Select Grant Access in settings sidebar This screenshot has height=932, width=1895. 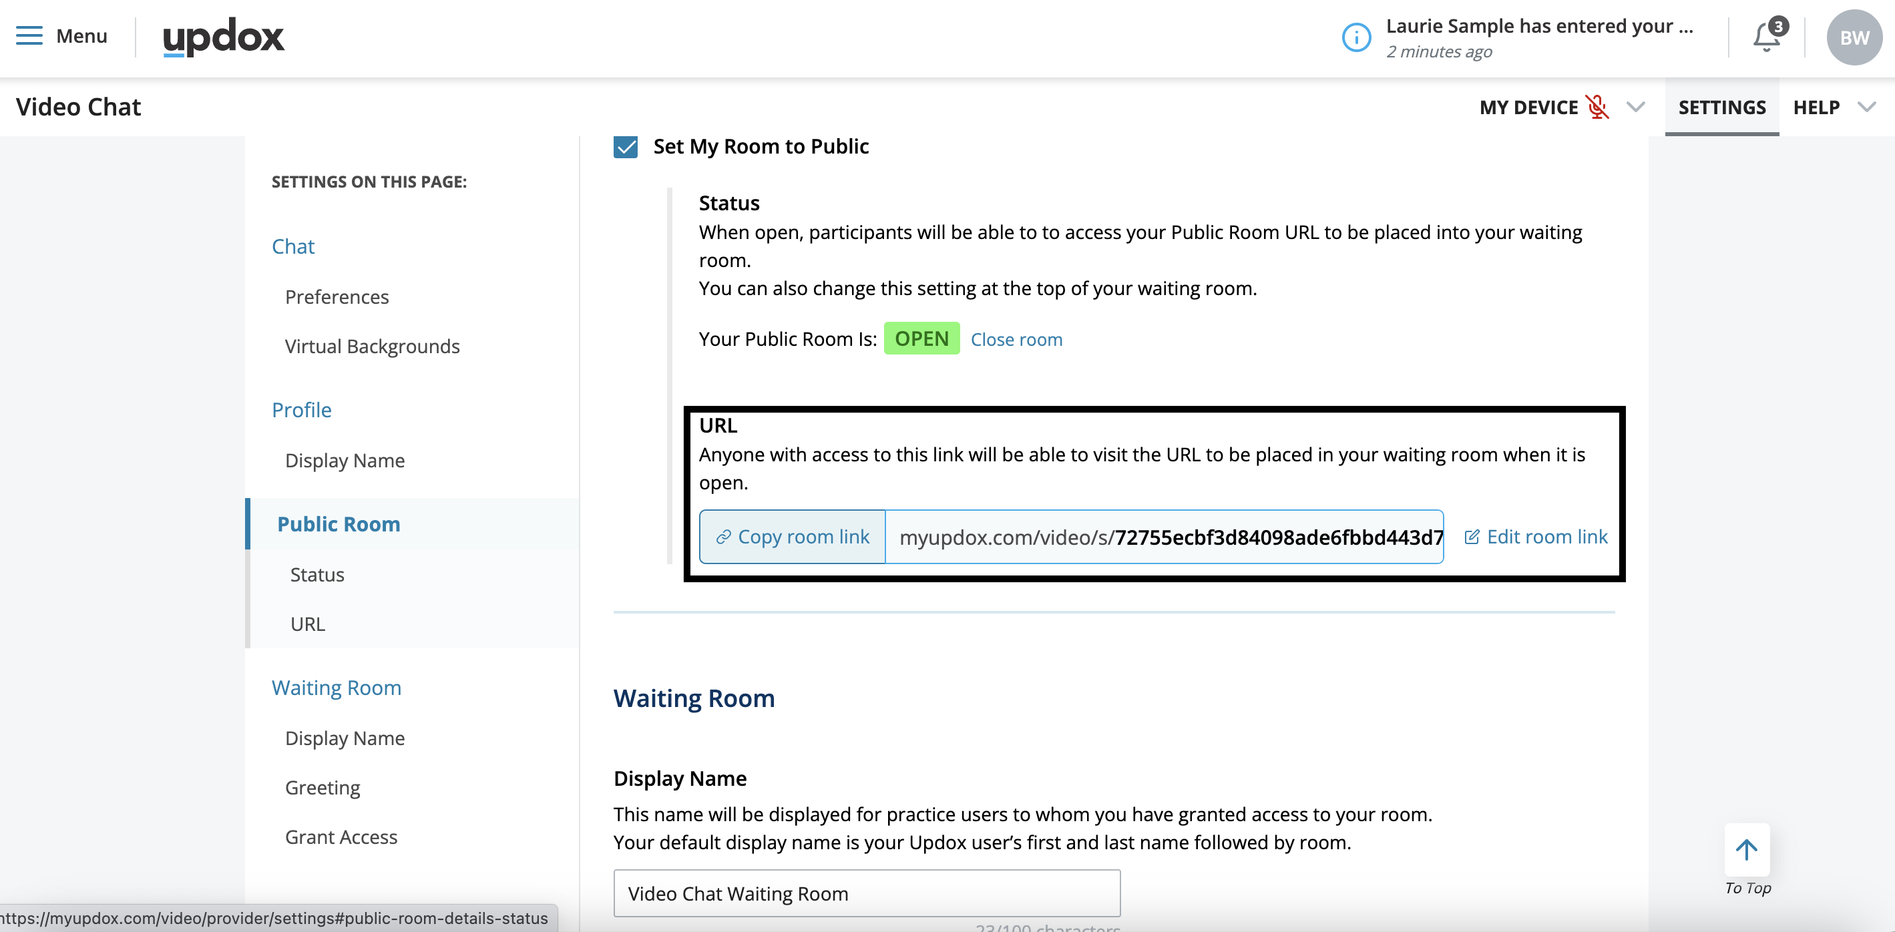(x=341, y=837)
